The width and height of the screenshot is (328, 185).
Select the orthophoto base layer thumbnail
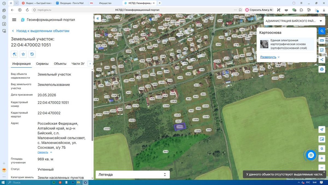point(264,44)
